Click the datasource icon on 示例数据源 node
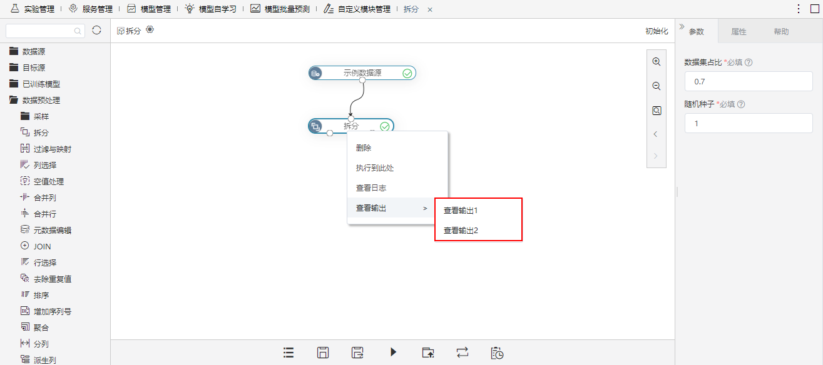Image resolution: width=823 pixels, height=365 pixels. click(316, 73)
